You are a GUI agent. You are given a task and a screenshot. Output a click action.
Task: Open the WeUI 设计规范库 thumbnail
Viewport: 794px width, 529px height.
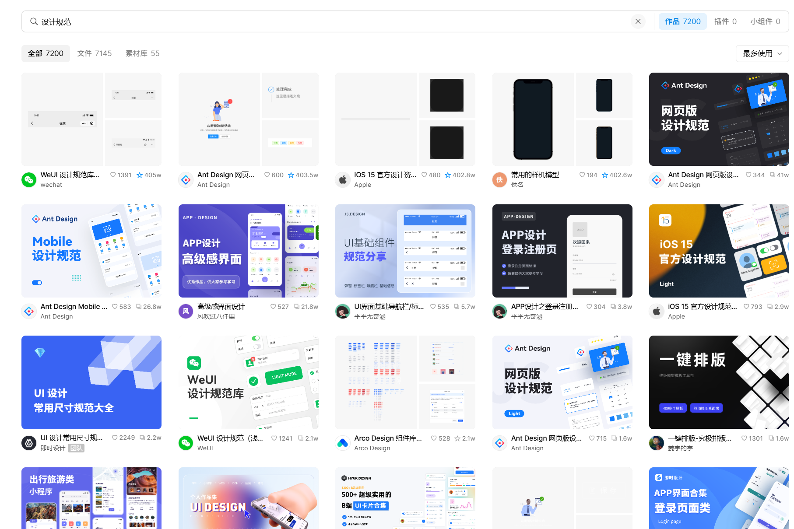tap(91, 119)
